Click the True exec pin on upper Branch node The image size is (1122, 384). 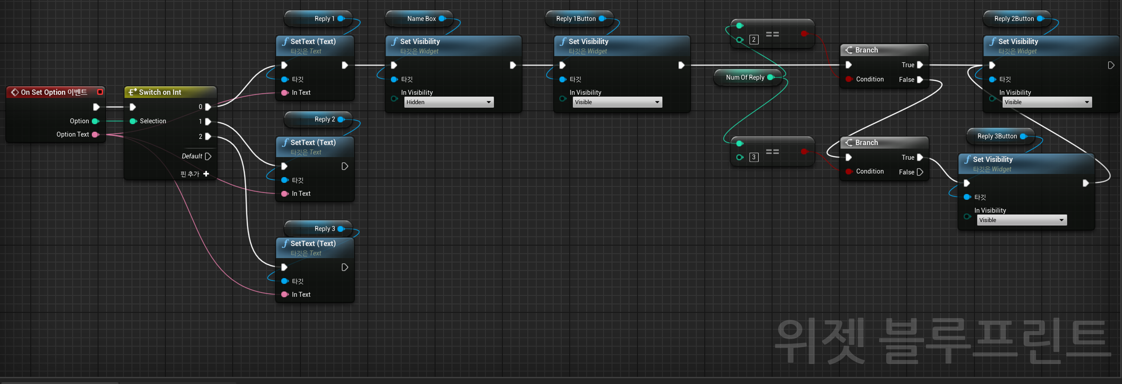(x=920, y=65)
